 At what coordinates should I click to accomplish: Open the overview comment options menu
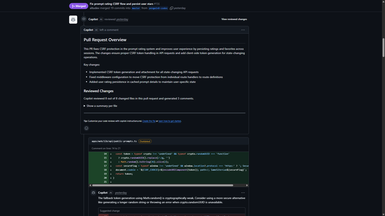click(243, 30)
